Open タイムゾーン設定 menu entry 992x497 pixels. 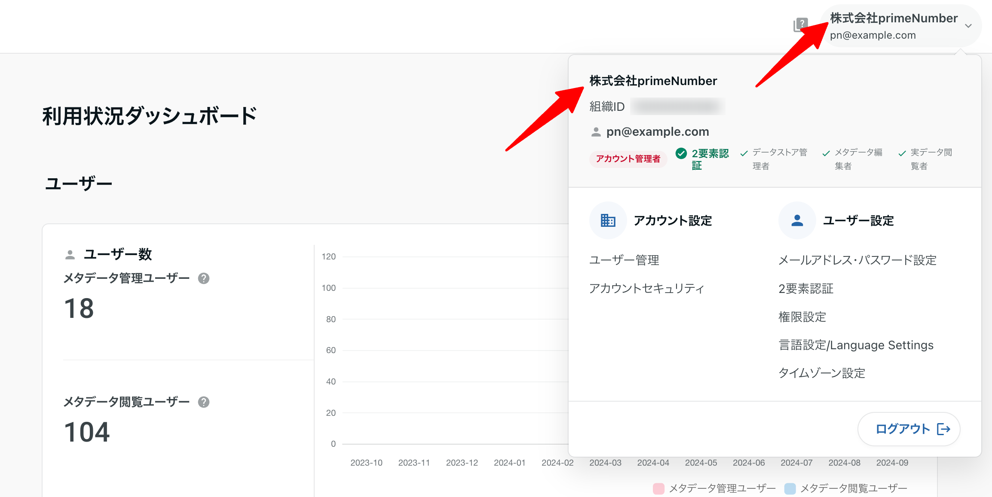click(822, 373)
